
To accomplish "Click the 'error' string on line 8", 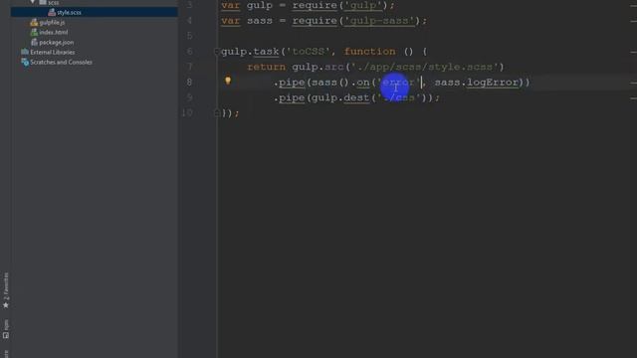I will pyautogui.click(x=398, y=83).
